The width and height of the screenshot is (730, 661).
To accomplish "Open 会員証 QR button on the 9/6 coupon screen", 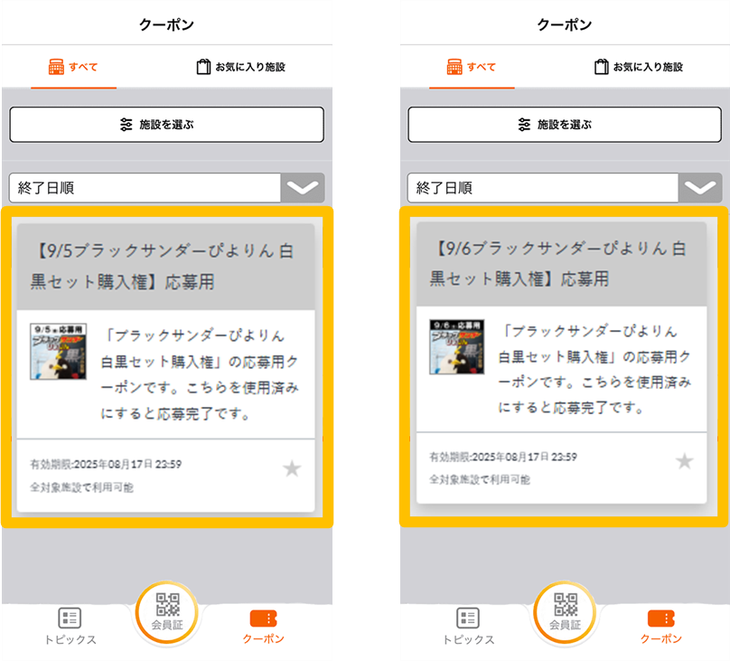I will 566,612.
